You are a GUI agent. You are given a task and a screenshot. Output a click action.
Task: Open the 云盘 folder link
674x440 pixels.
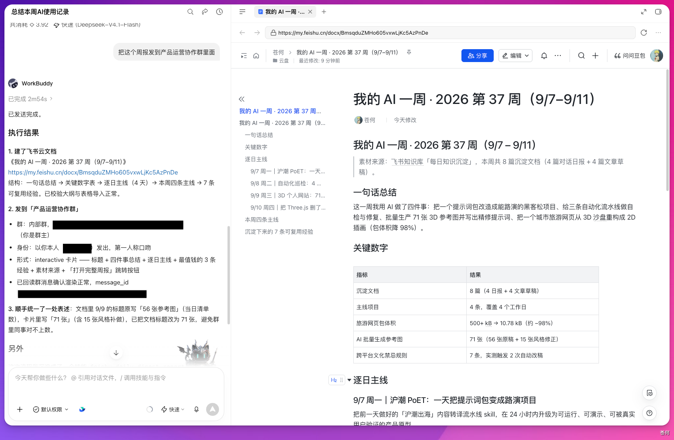(281, 61)
